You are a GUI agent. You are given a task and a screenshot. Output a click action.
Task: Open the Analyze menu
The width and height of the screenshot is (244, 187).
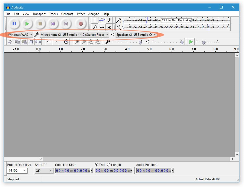(x=93, y=14)
